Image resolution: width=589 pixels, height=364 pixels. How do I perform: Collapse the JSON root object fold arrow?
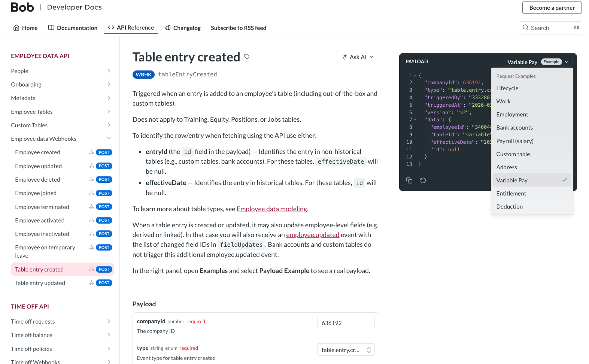(x=415, y=76)
